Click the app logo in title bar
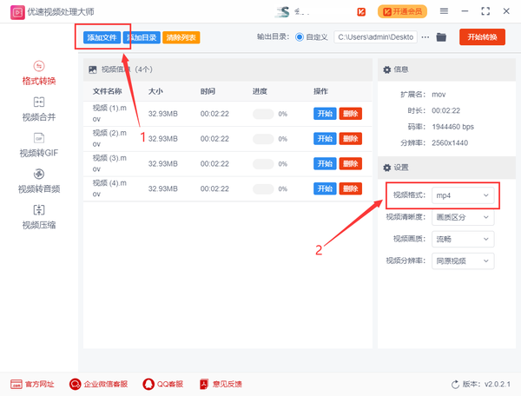 (17, 12)
